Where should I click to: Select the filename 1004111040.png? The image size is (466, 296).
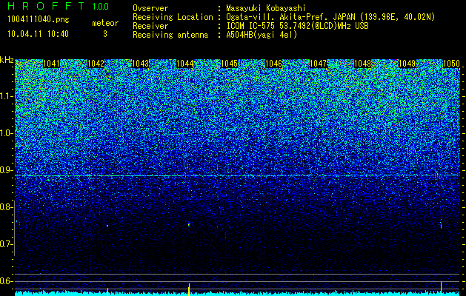(39, 20)
